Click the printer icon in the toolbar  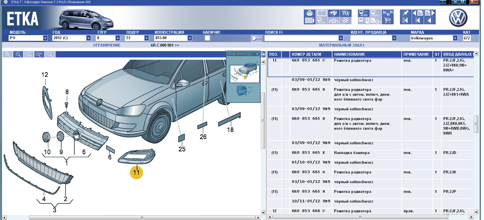(x=309, y=13)
